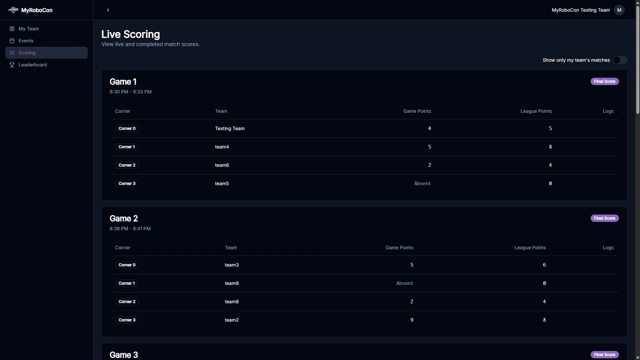
Task: Open the Leaderboard page
Action: pyautogui.click(x=46, y=65)
